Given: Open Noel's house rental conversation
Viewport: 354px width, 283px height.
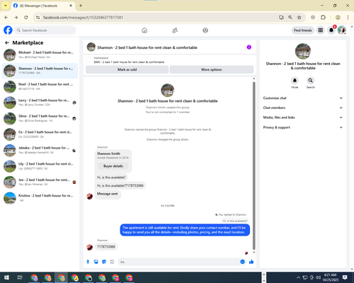Looking at the screenshot, I should click(x=40, y=86).
